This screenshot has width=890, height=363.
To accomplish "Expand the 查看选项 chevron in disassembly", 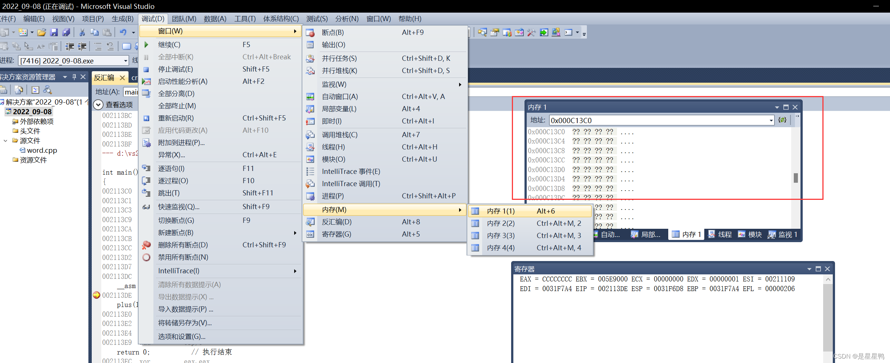I will (x=98, y=105).
